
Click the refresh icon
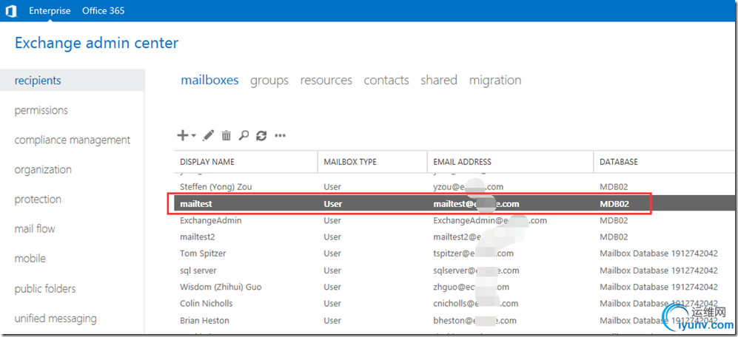(261, 136)
